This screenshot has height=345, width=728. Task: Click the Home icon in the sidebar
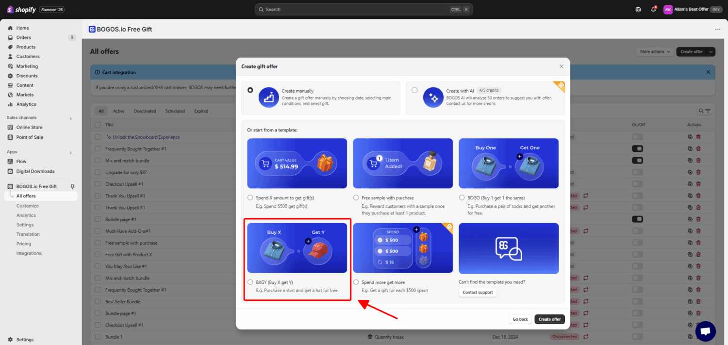(10, 28)
